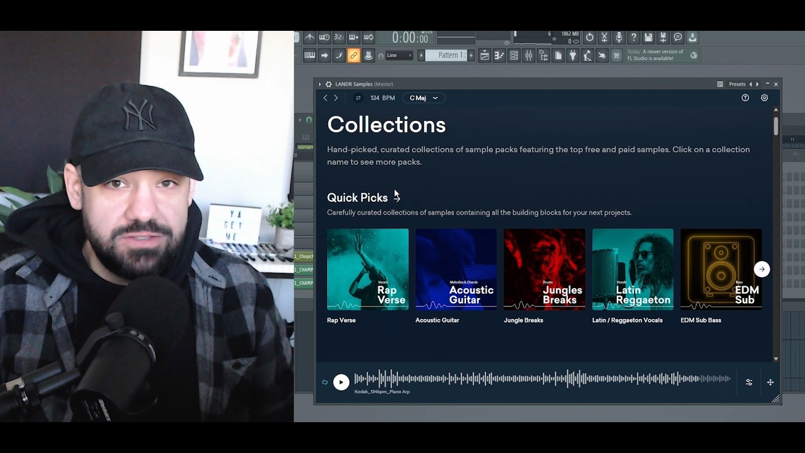The width and height of the screenshot is (805, 453).
Task: Click the arrow left of Pattern 1
Action: (421, 55)
